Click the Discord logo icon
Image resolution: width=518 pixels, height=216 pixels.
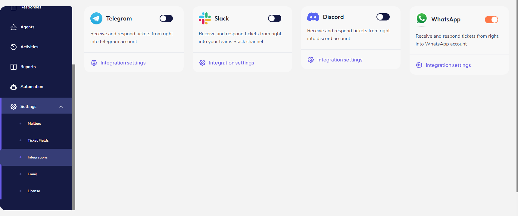coord(313,17)
